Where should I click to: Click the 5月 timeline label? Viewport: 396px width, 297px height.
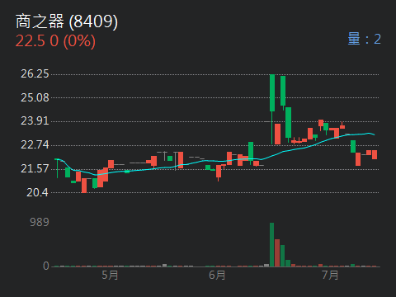pyautogui.click(x=110, y=275)
